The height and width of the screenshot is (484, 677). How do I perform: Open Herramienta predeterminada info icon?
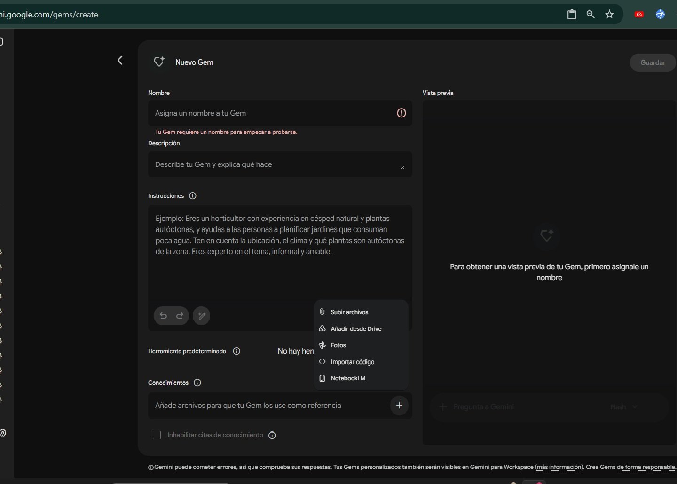click(236, 351)
